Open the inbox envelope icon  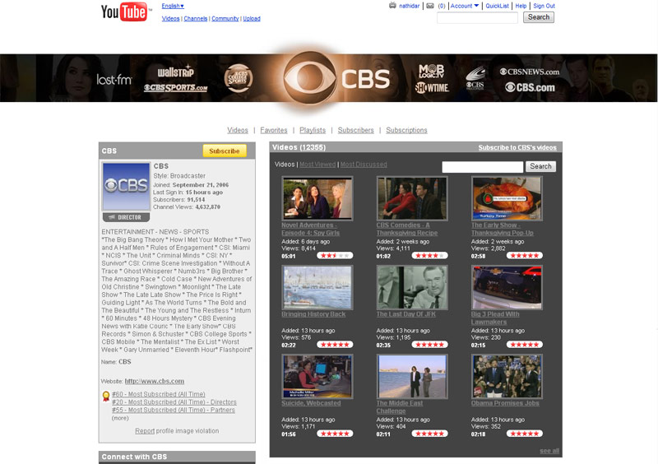pos(430,6)
